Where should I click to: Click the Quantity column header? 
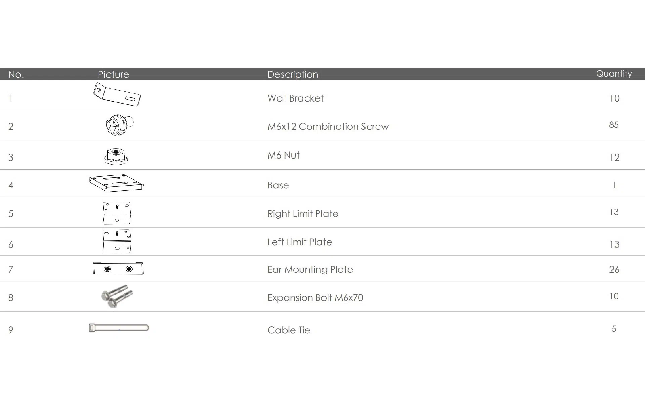coord(614,74)
